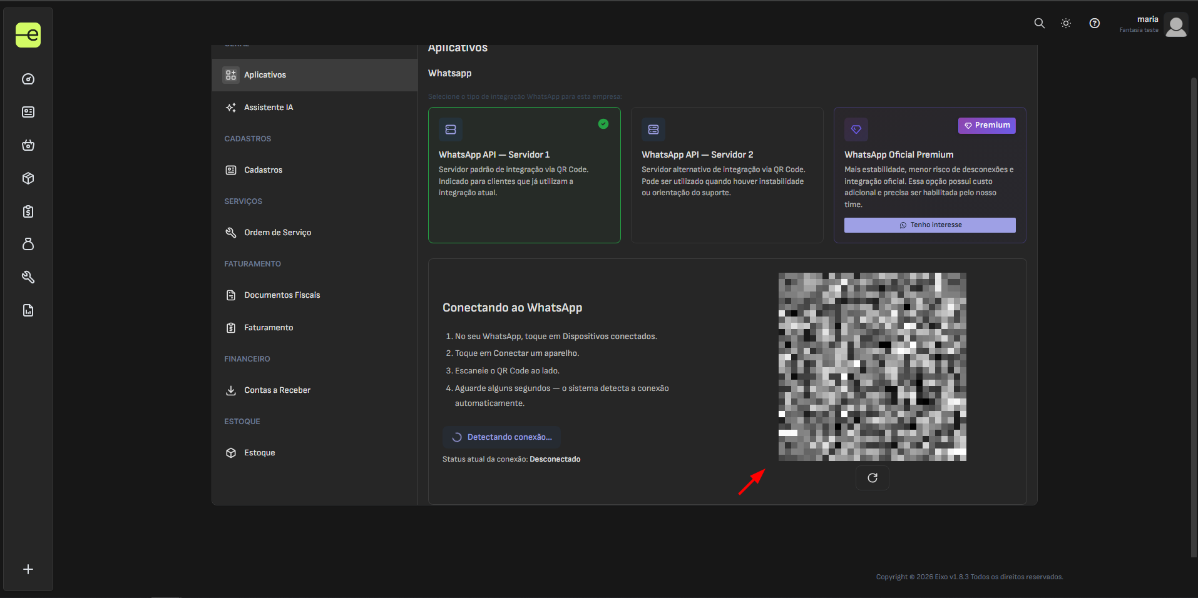Click the 'Conectando ao WhatsApp' heading

click(x=513, y=308)
